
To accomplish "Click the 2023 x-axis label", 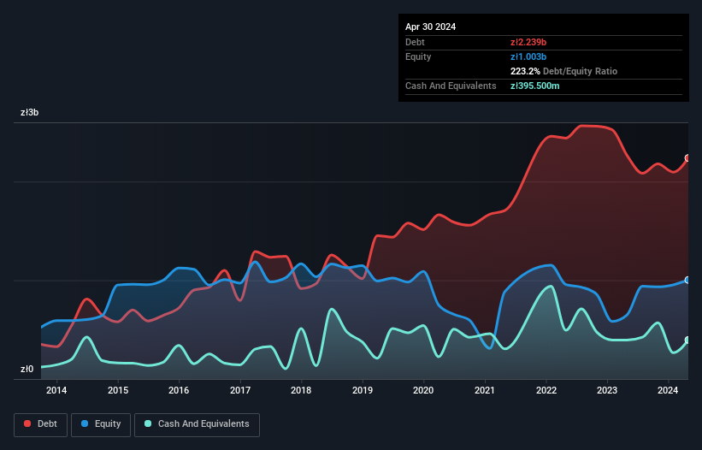I will coord(606,390).
